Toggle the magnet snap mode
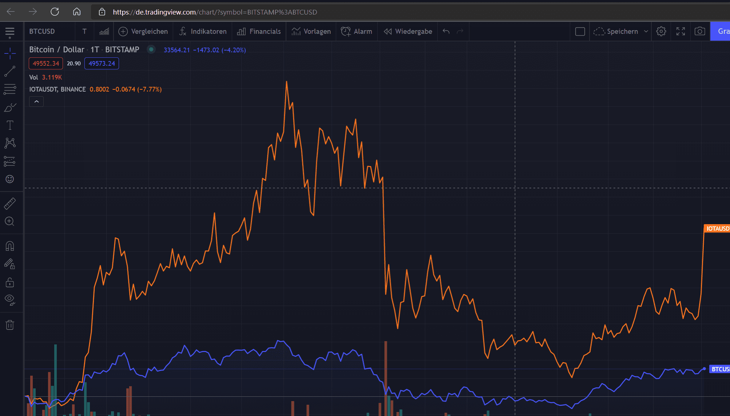Screen dimensions: 730x416 pyautogui.click(x=10, y=246)
